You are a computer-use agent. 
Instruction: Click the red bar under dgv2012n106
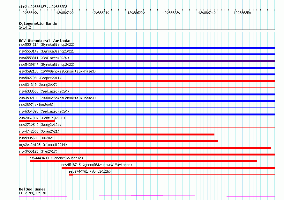tap(145, 148)
